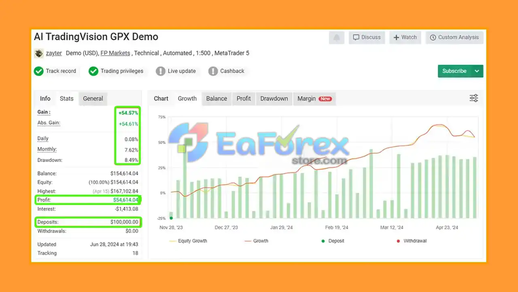Click Profit value $54,614.04

point(125,200)
